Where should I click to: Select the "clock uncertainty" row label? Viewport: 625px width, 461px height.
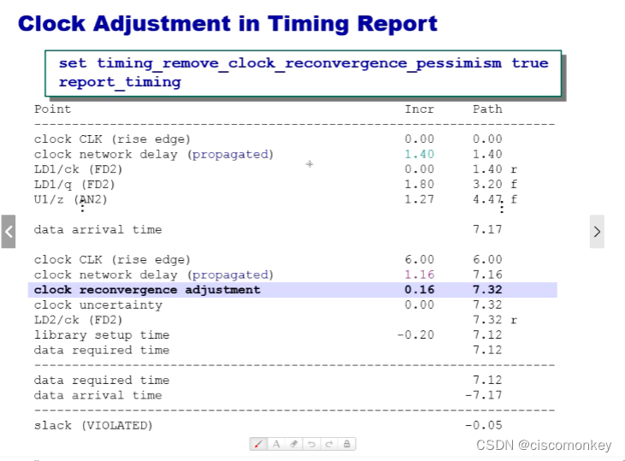98,304
